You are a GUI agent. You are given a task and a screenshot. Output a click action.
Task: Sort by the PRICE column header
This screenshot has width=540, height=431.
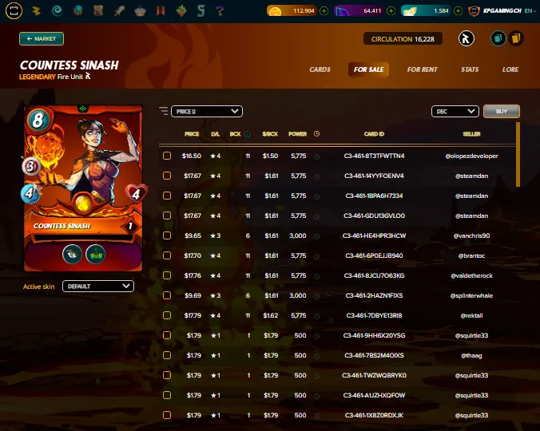pyautogui.click(x=192, y=134)
